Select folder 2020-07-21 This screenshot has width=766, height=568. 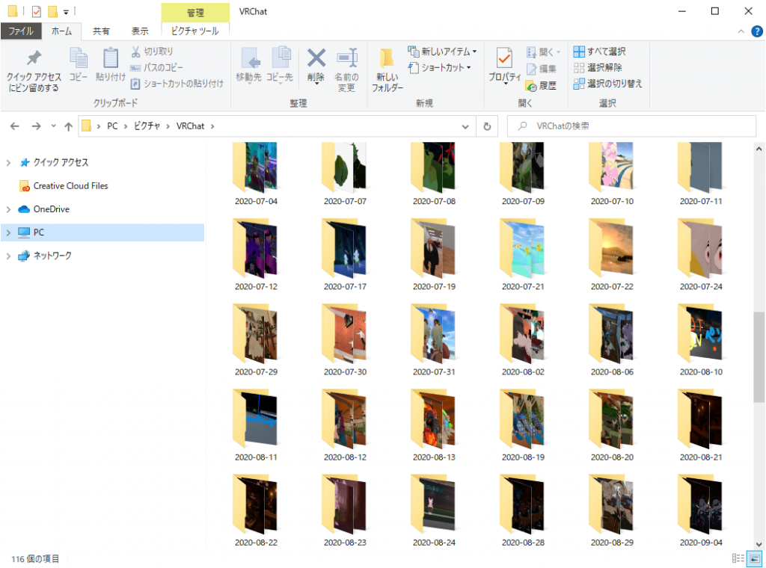pos(523,255)
